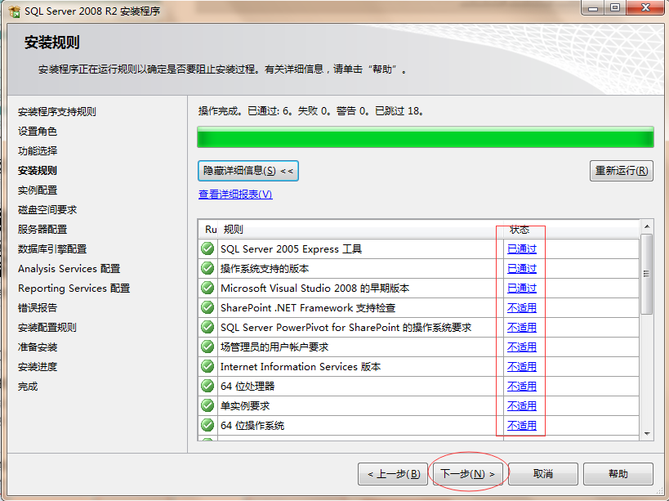
Task: Click rules list scrollbar up arrow
Action: click(x=647, y=226)
